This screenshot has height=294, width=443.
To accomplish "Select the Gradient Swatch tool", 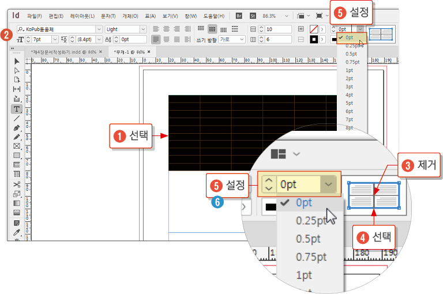I will [x=17, y=203].
